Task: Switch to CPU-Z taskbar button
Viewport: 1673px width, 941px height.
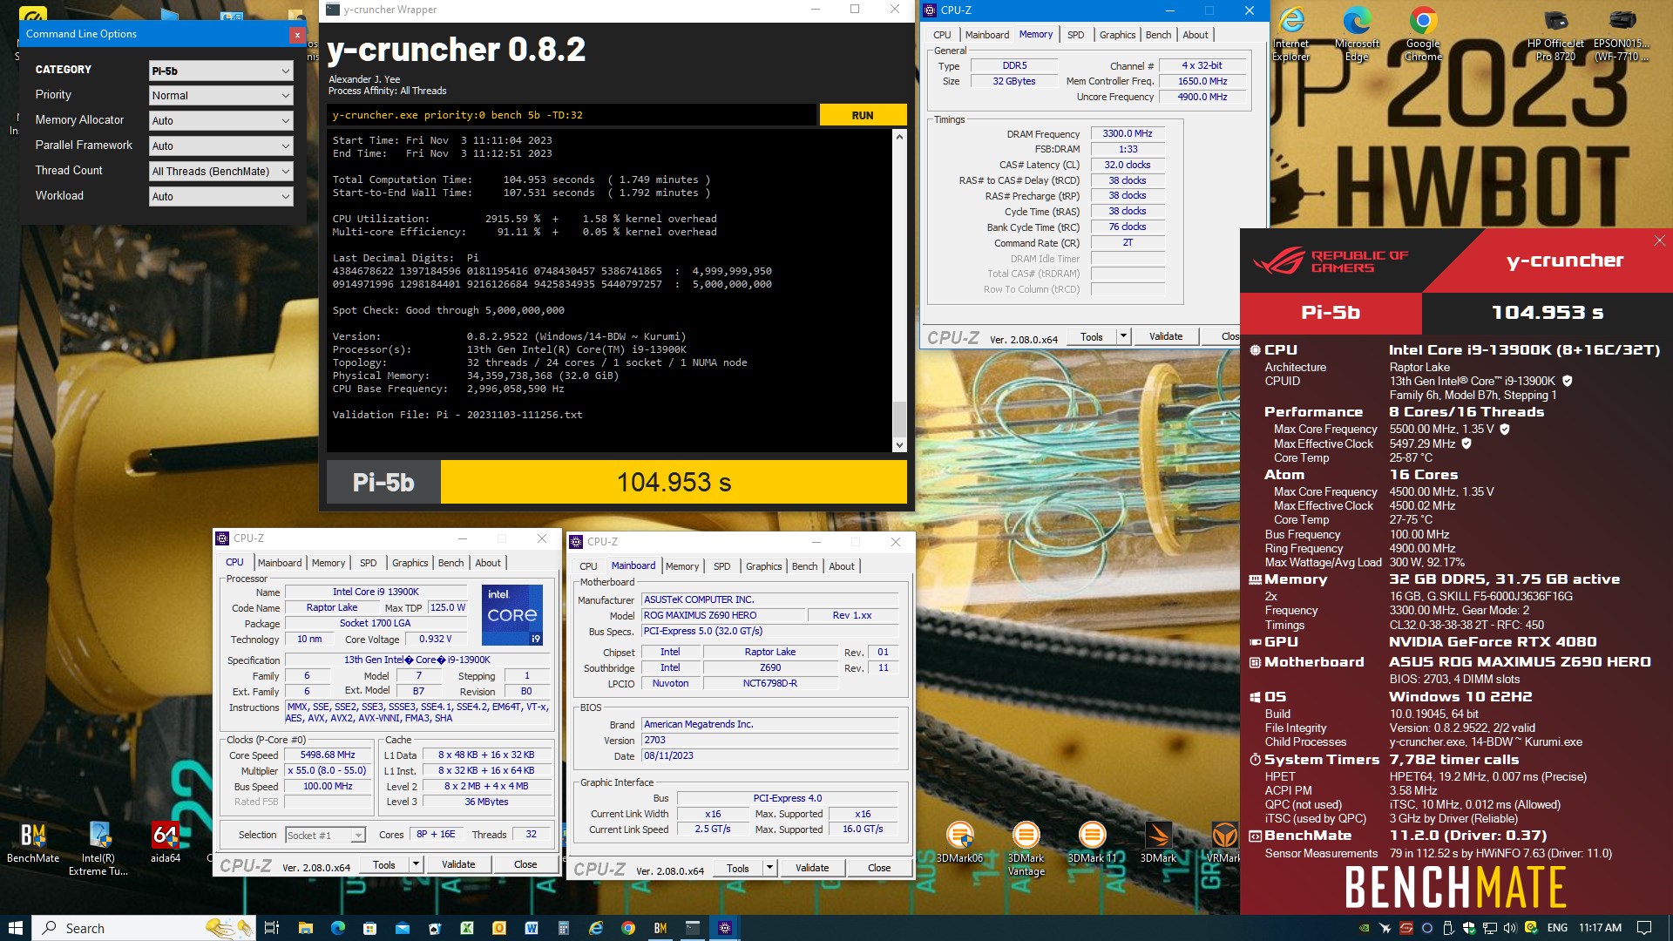Action: (724, 928)
